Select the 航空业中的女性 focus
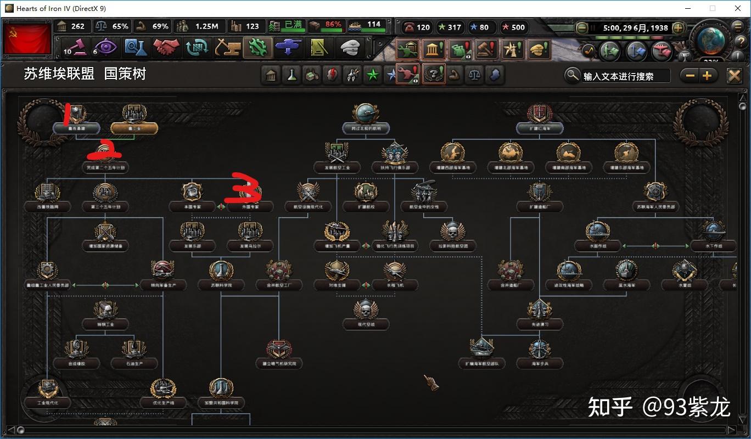The image size is (751, 439). tap(424, 198)
